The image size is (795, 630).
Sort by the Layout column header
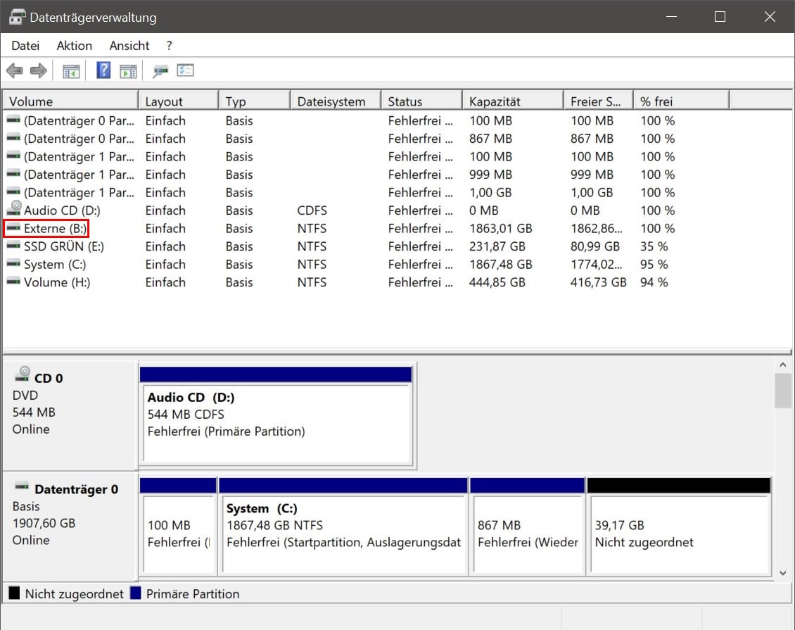[179, 101]
